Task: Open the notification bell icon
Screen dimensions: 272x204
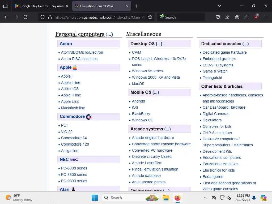Action: coord(254,198)
